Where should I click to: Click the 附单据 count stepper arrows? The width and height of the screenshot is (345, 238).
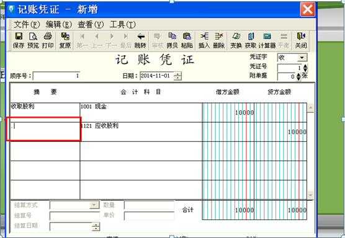point(298,77)
